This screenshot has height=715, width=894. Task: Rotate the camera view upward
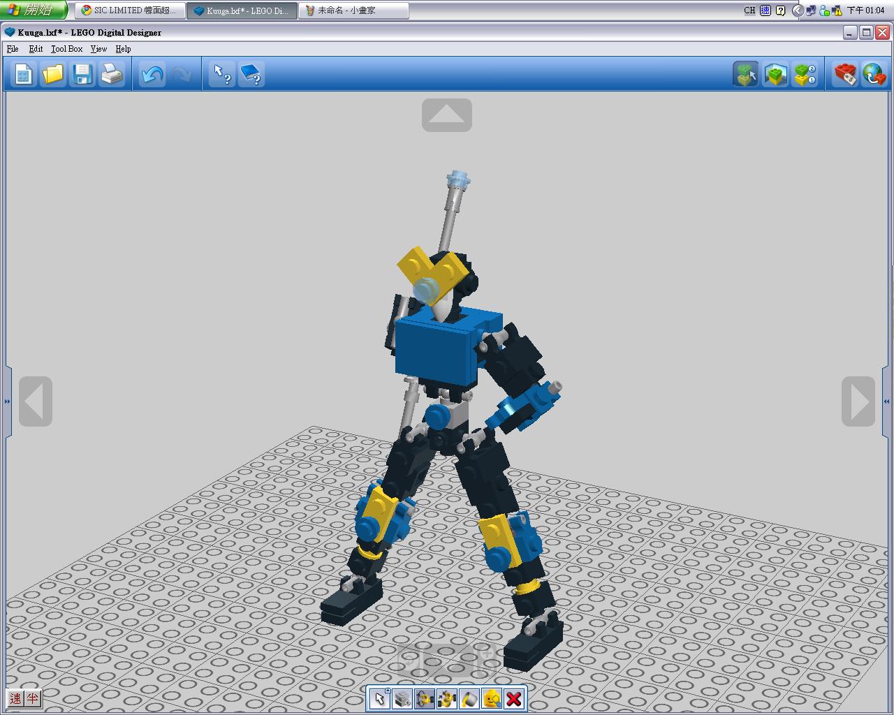(x=447, y=115)
